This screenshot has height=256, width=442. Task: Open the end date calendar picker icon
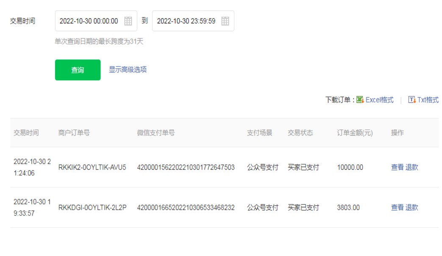[225, 21]
